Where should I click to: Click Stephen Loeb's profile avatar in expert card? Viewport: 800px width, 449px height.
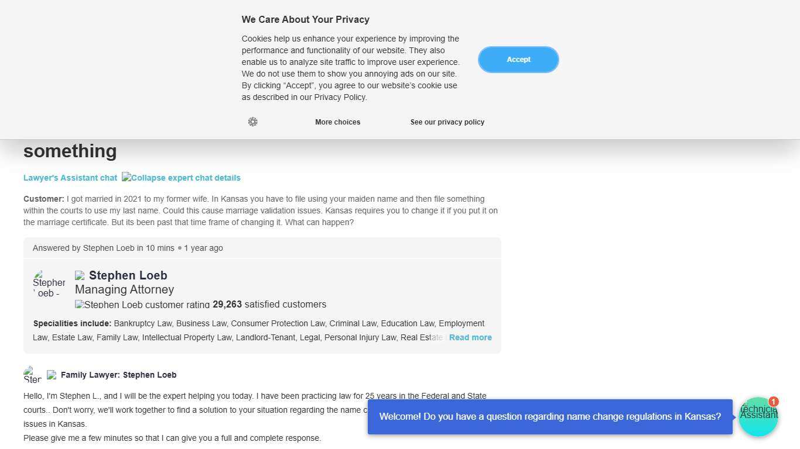click(x=49, y=284)
